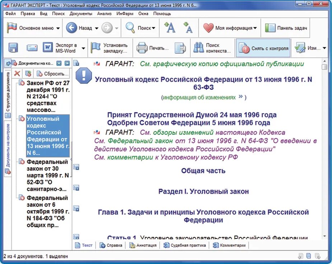332x264 pixels.
Task: Select Структура документа vertical tab
Action: pos(8,95)
